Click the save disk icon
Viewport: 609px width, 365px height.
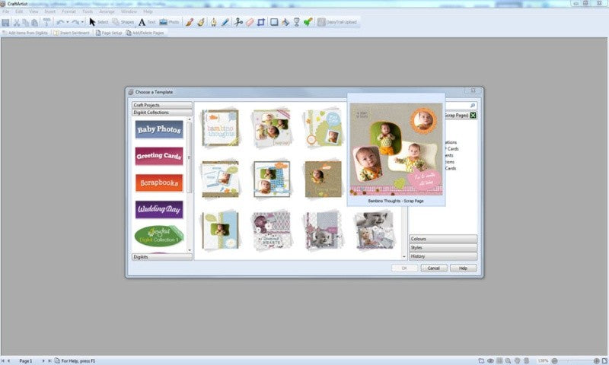(5, 23)
